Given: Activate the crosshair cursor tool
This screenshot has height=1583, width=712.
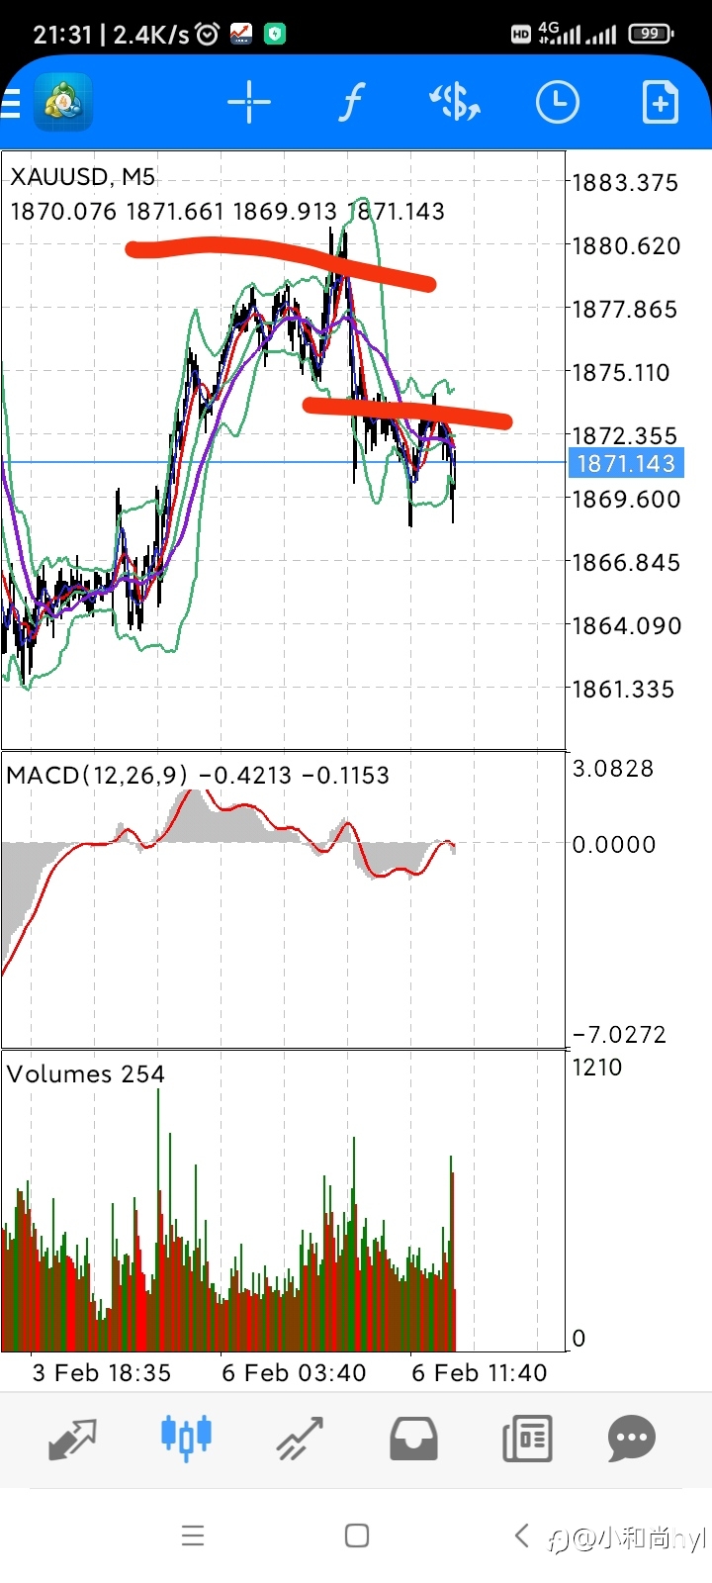Looking at the screenshot, I should coord(249,102).
